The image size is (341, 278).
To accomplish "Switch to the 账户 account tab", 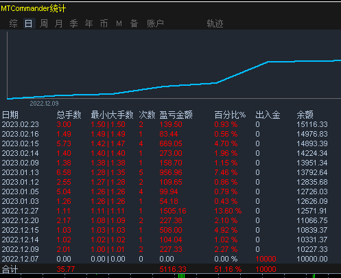I will click(x=155, y=23).
